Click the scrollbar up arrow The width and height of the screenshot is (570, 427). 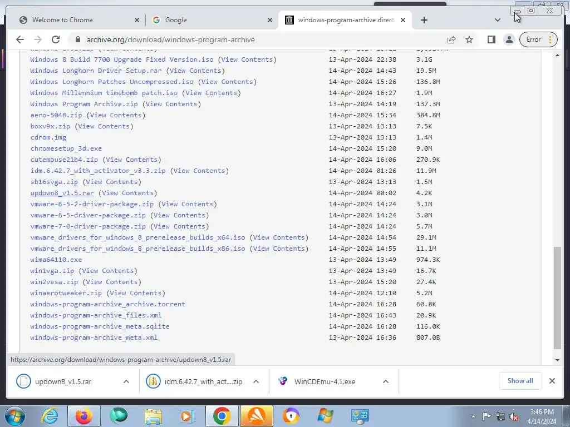pos(557,55)
